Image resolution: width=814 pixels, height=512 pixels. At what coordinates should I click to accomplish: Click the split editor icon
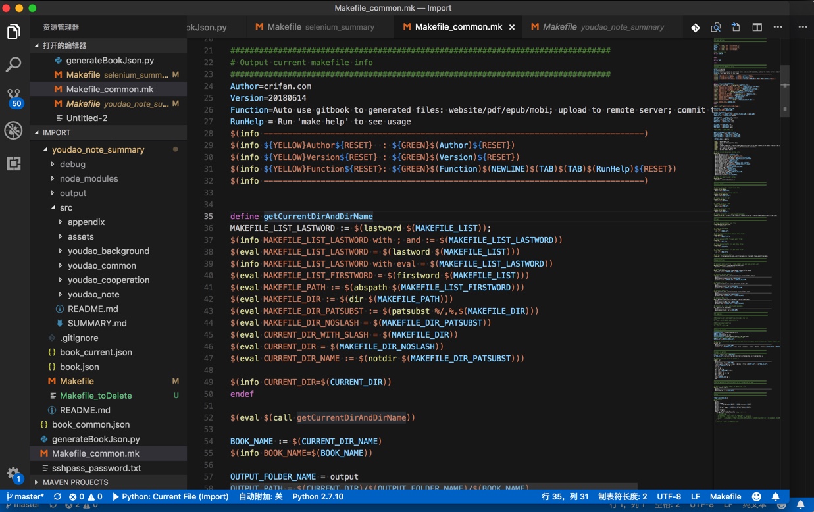pyautogui.click(x=757, y=27)
